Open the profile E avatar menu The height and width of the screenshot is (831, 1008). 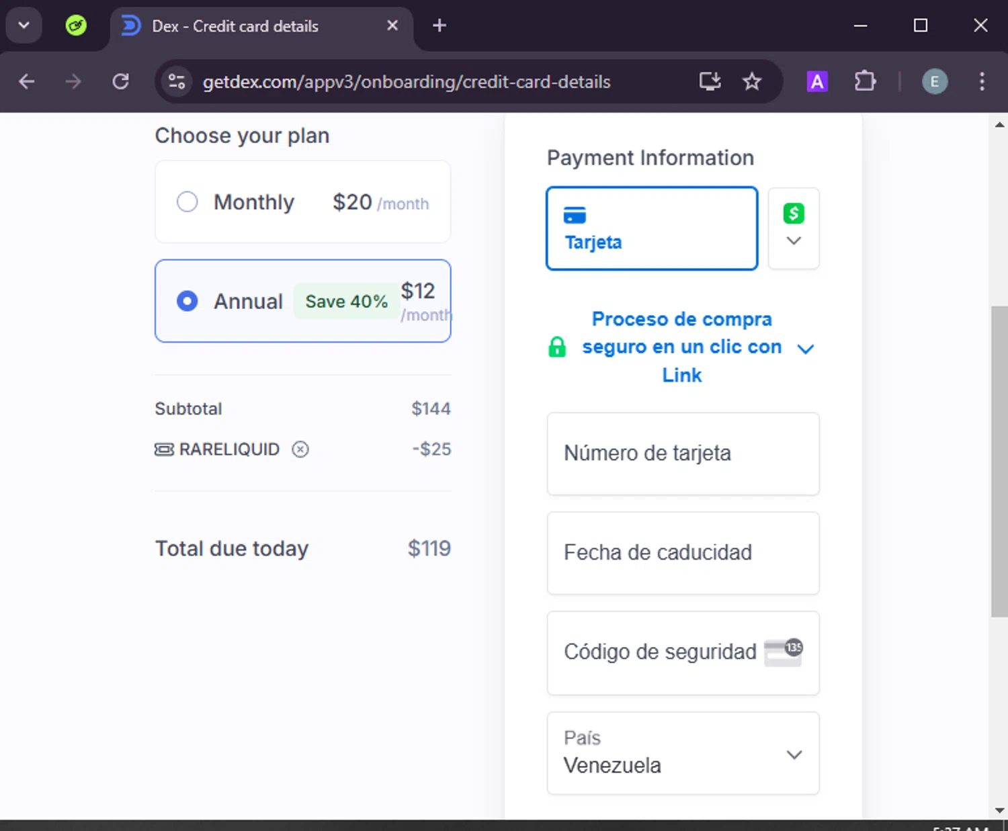(934, 82)
